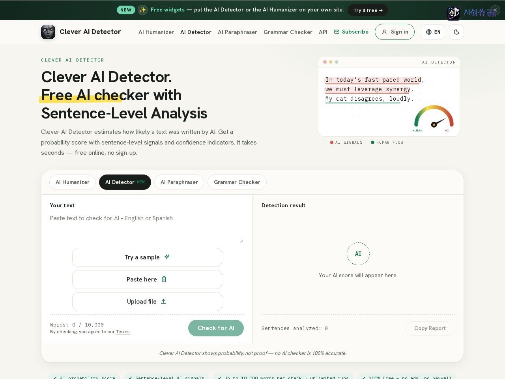
Task: Click the sparkle icon on Try a sample
Action: (x=167, y=257)
